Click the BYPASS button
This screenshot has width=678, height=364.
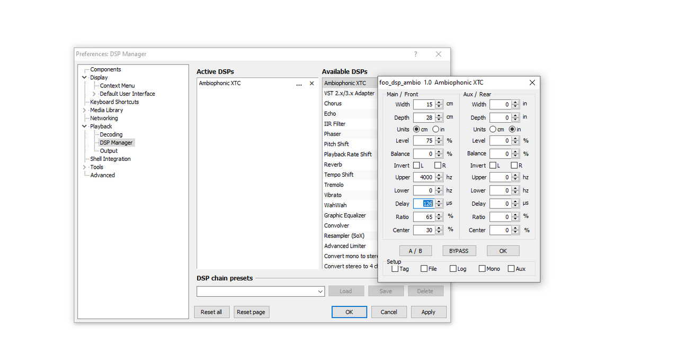(x=459, y=251)
